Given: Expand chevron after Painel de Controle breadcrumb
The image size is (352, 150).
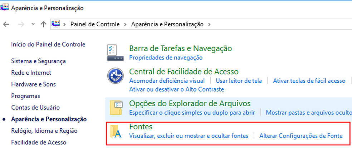Looking at the screenshot, I should point(126,25).
